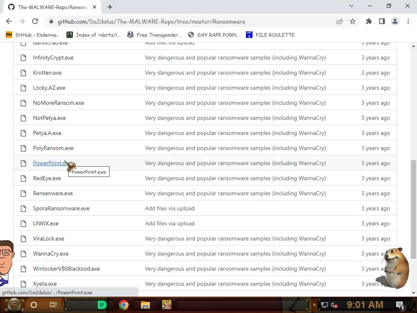Bookmark this page with the star icon
The image size is (417, 313).
352,22
